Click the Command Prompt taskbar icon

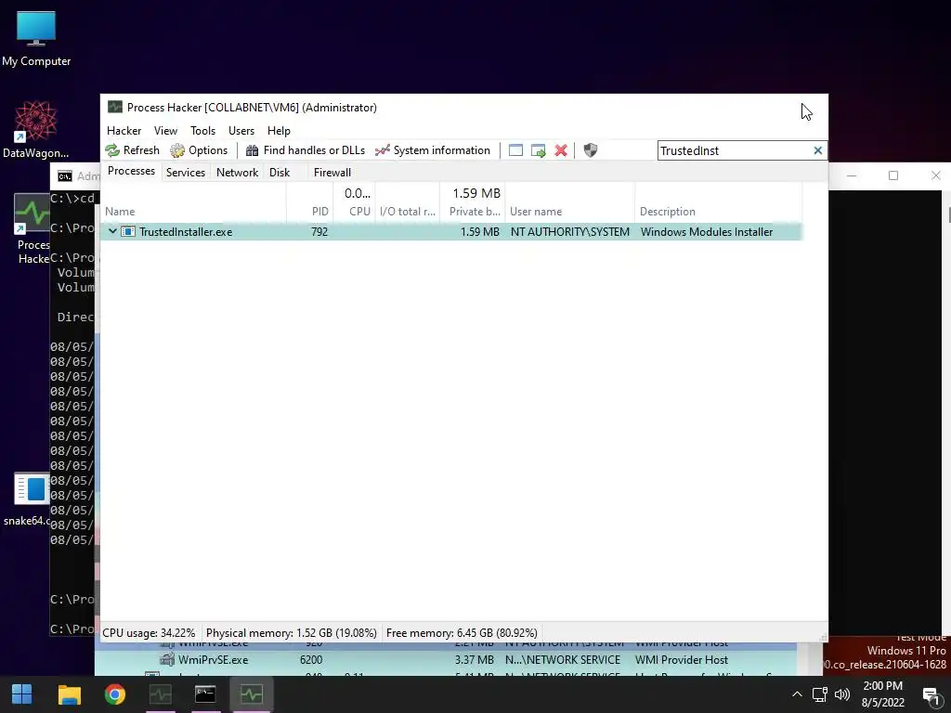point(205,694)
